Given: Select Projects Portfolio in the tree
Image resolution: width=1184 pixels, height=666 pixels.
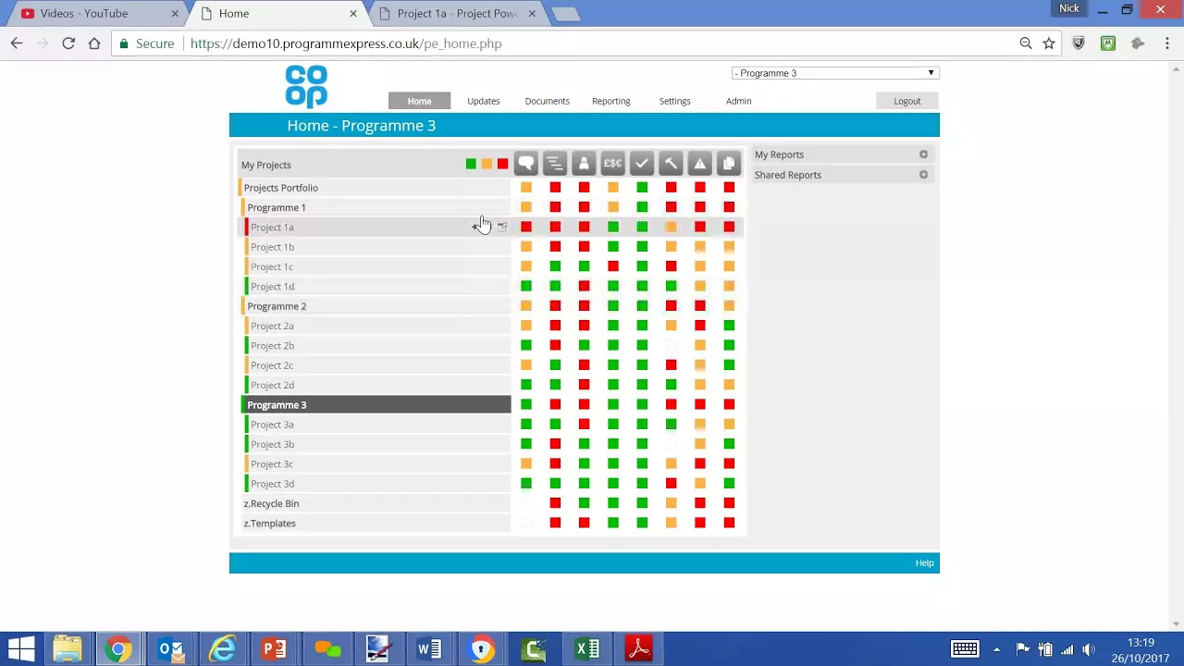Looking at the screenshot, I should (280, 188).
